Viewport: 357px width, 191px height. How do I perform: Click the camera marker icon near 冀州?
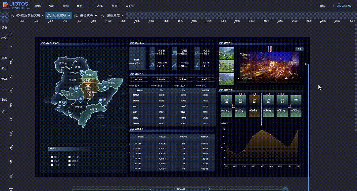tap(64, 103)
